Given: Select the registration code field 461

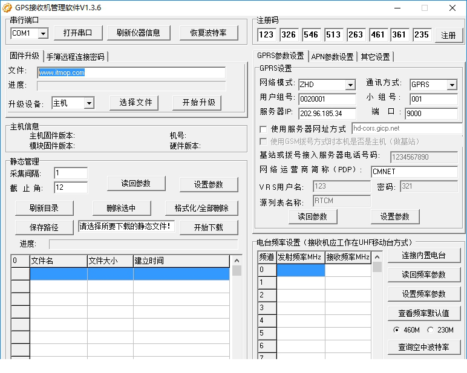Looking at the screenshot, I should click(378, 35).
